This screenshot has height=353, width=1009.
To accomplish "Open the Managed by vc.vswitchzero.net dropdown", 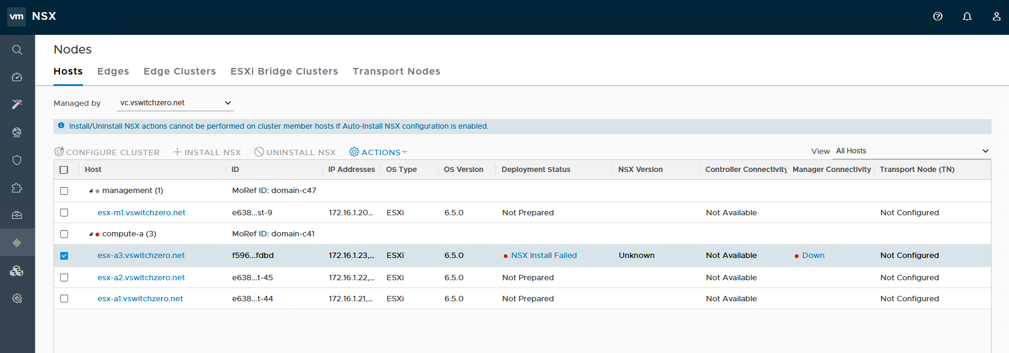I will [175, 103].
